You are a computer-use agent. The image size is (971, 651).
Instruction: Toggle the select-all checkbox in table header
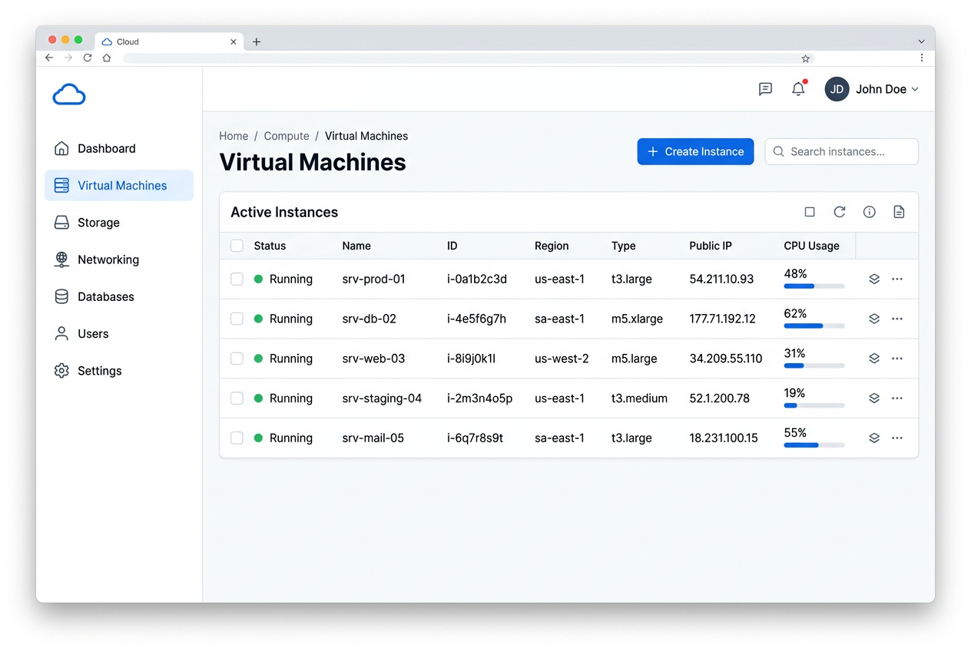click(x=237, y=246)
